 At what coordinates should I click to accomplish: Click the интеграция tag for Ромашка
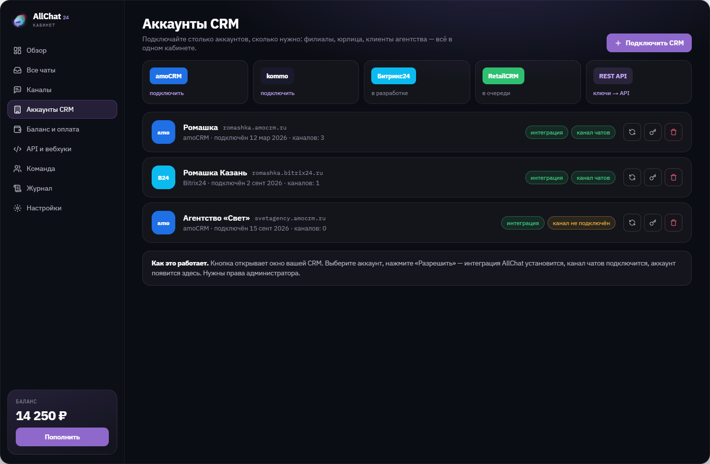[547, 133]
